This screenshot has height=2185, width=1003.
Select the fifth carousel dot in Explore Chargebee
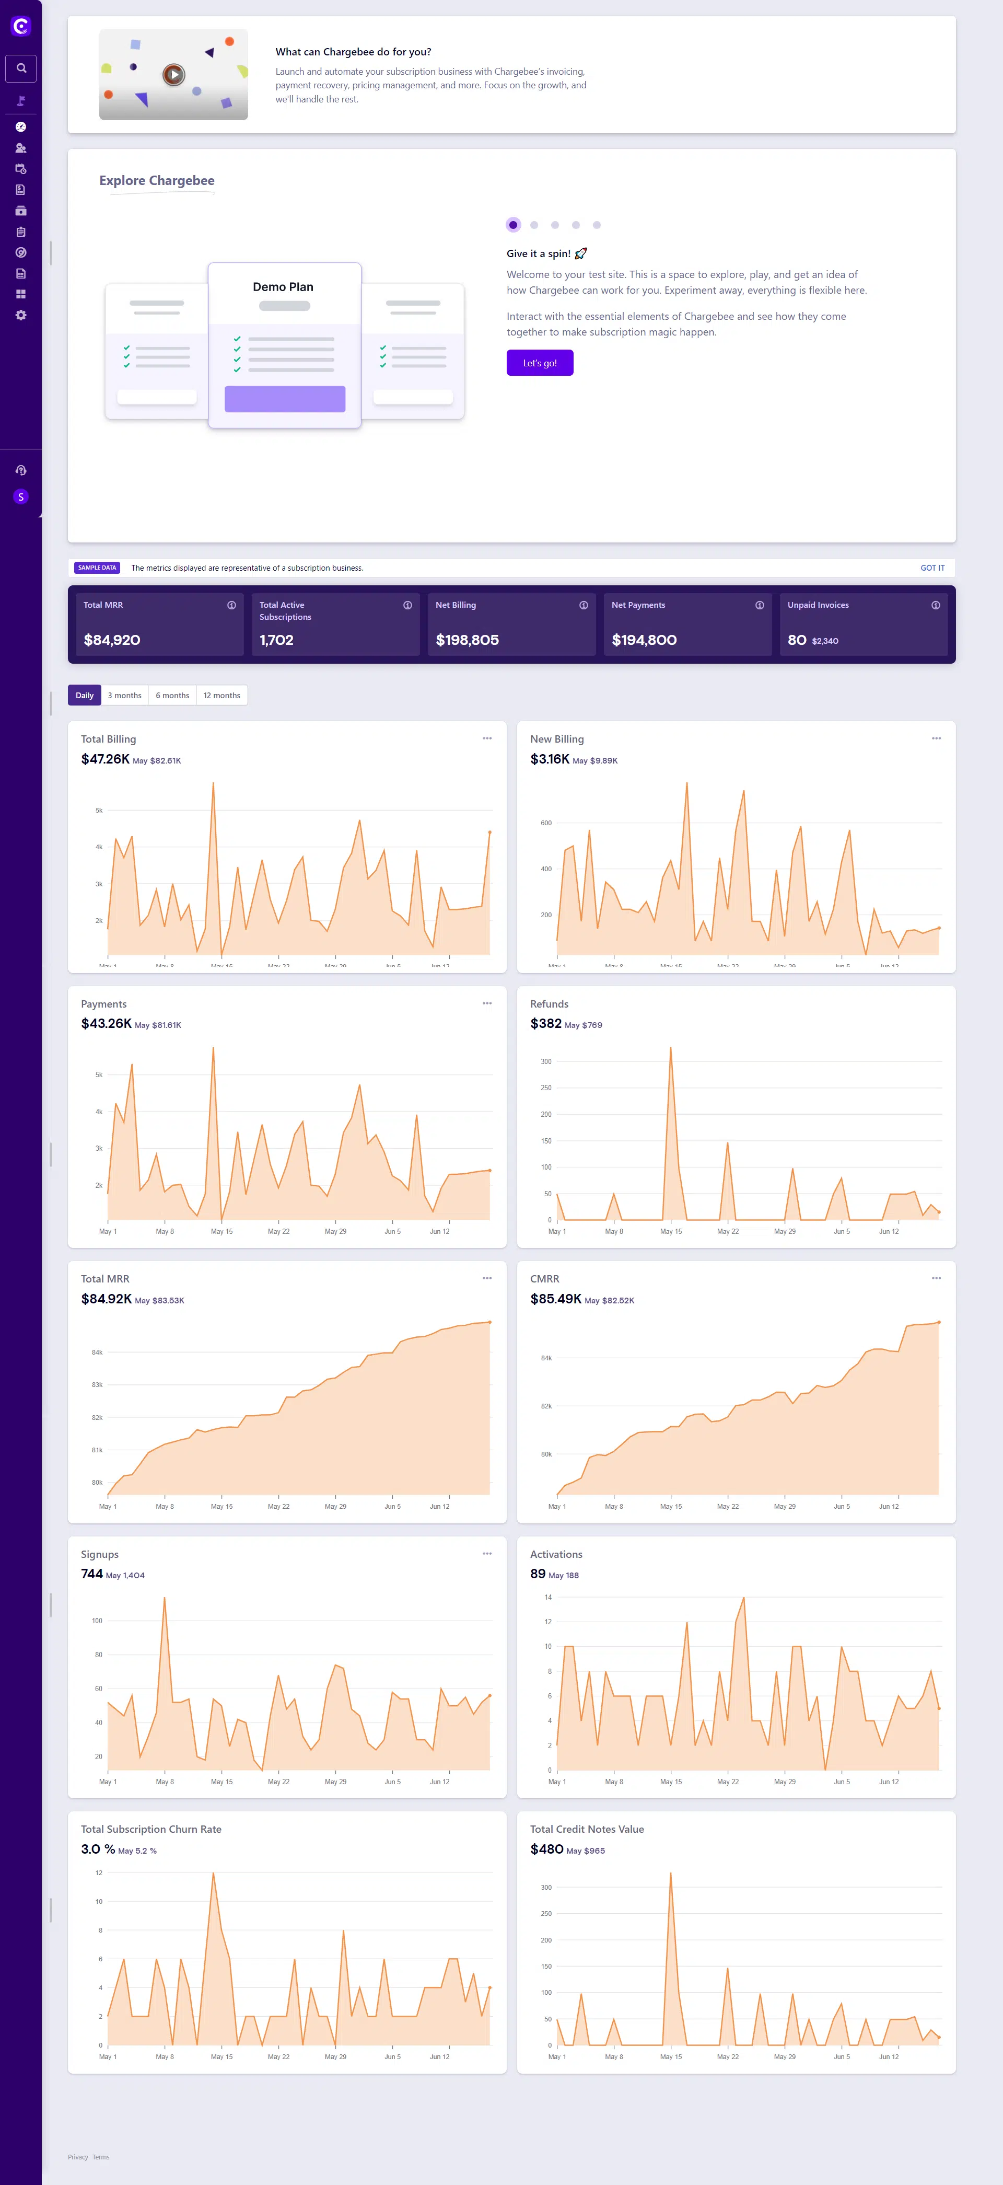tap(597, 225)
